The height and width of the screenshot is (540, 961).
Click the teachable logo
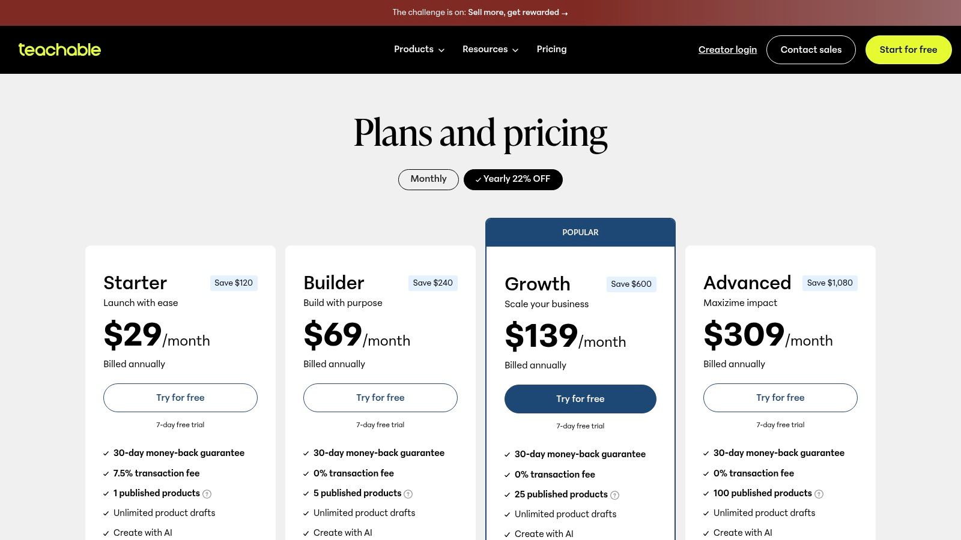pyautogui.click(x=60, y=50)
